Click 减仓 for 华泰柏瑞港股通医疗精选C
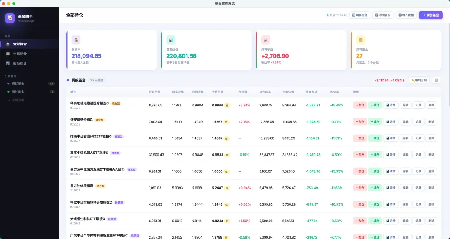 point(375,105)
